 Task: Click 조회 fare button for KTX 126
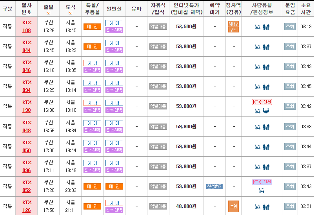(290, 206)
